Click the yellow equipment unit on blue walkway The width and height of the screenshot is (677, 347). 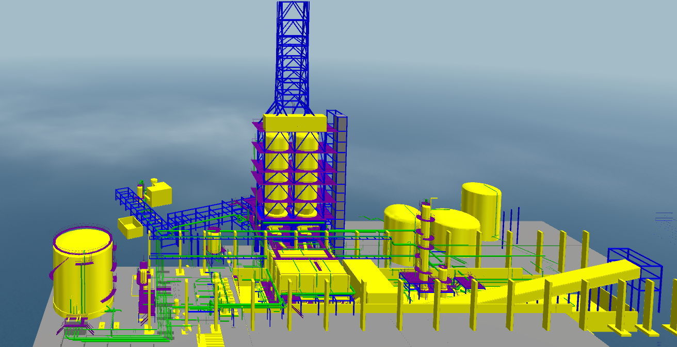click(160, 194)
